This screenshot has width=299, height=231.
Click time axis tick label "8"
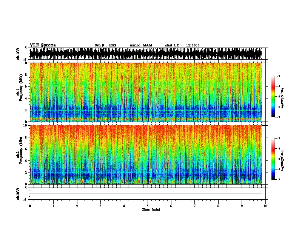pyautogui.click(x=218, y=206)
